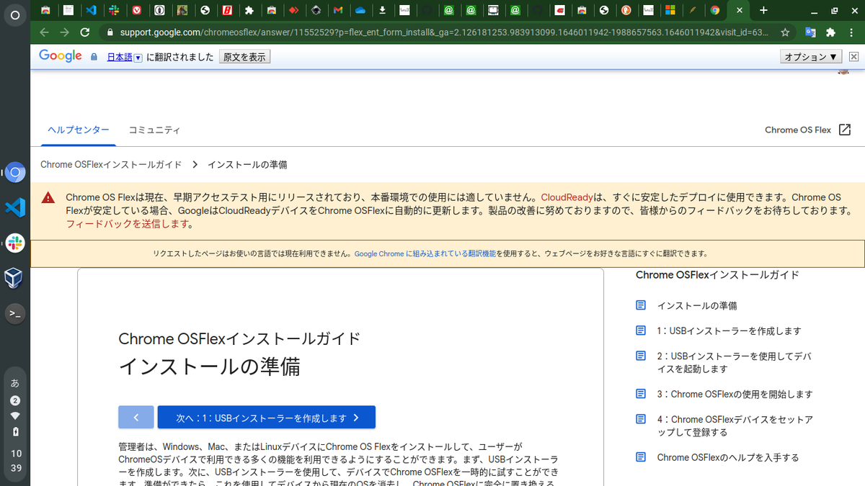Open a new browser tab
The width and height of the screenshot is (865, 486).
tap(763, 10)
